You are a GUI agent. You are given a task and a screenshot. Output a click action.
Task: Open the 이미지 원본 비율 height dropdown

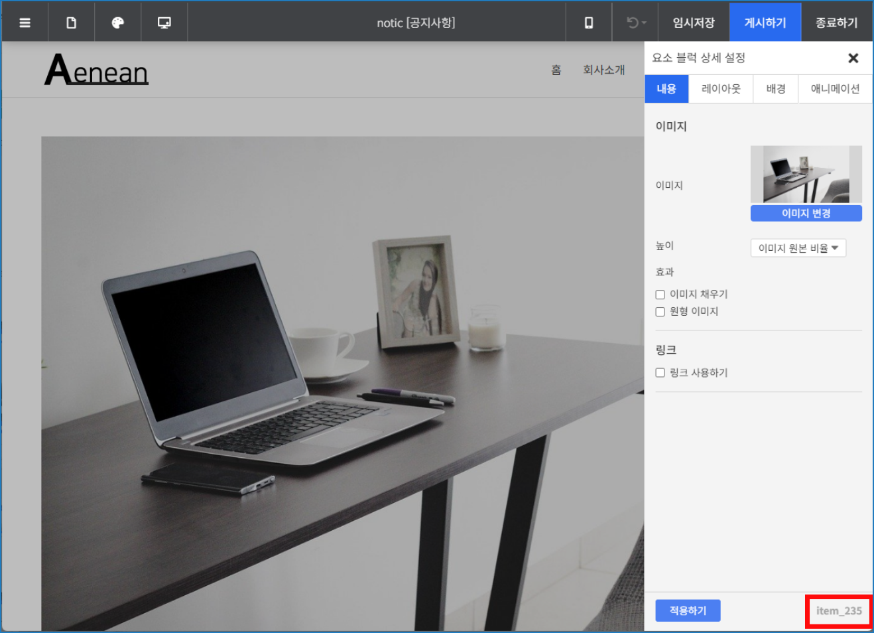click(x=798, y=248)
